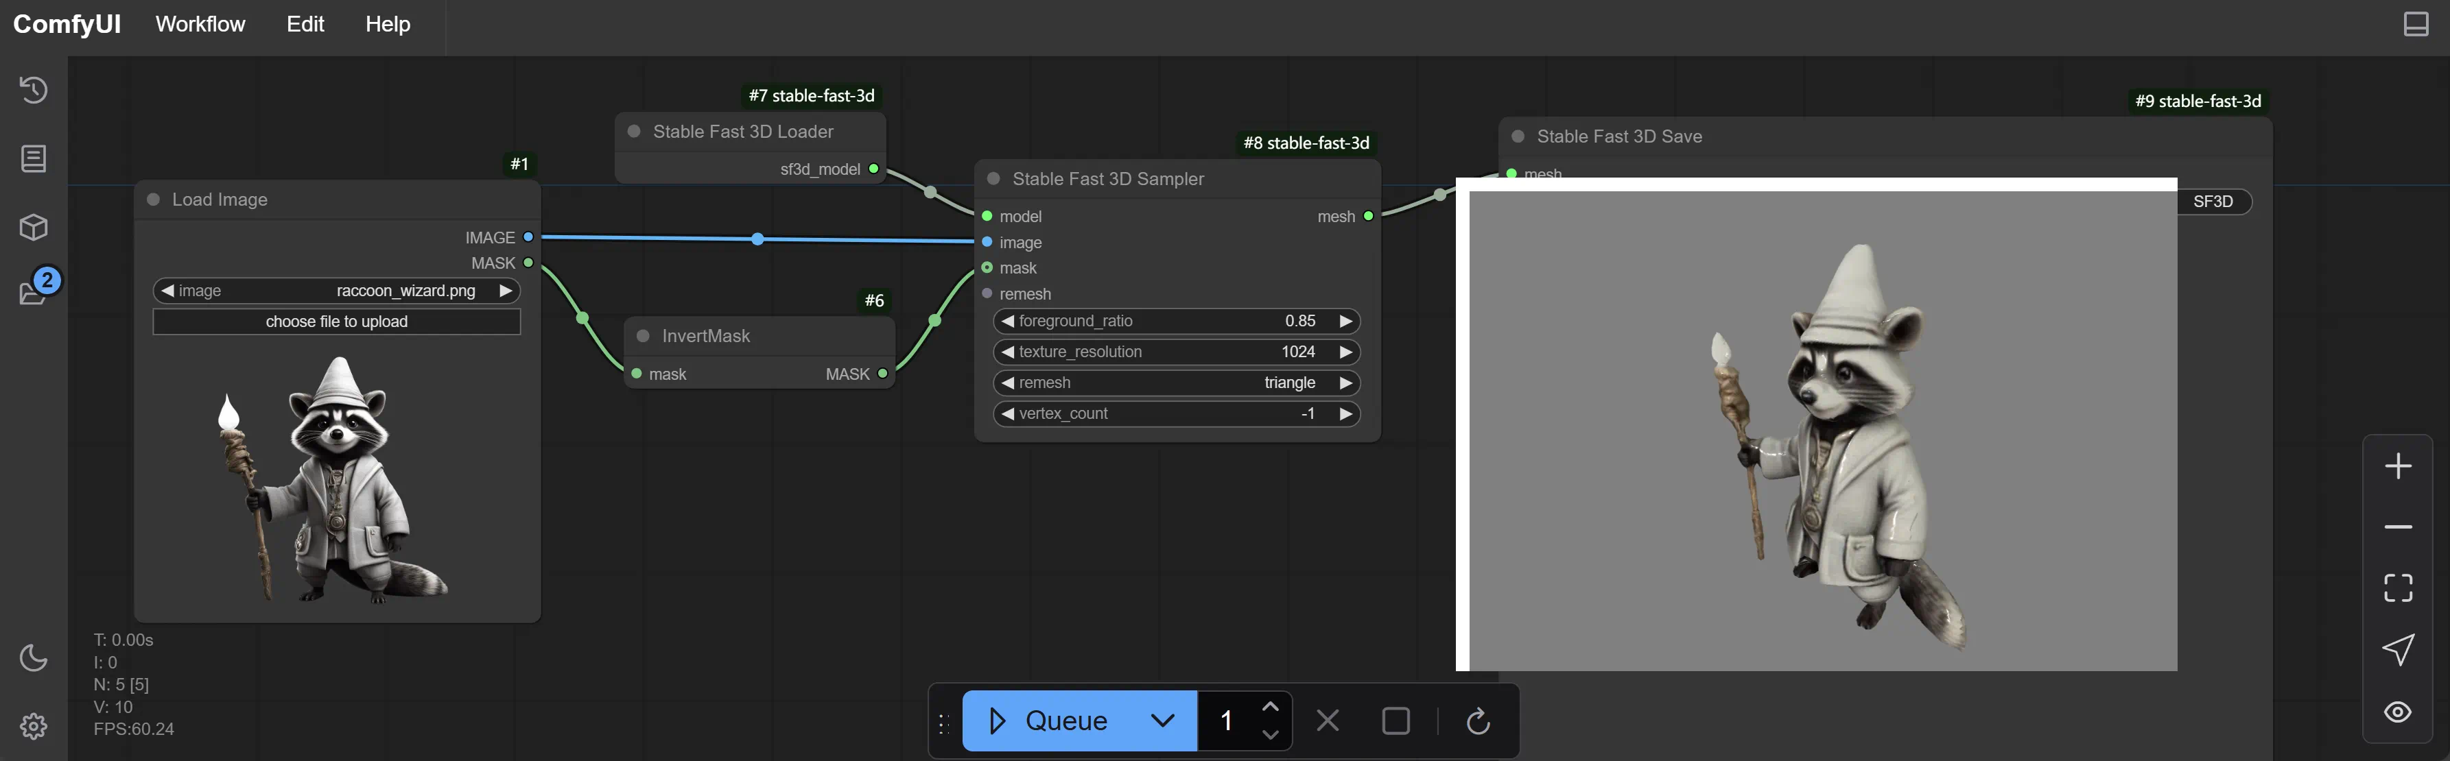Increment the batch count up arrow
Screen dimensions: 2450x761
(x=1270, y=707)
